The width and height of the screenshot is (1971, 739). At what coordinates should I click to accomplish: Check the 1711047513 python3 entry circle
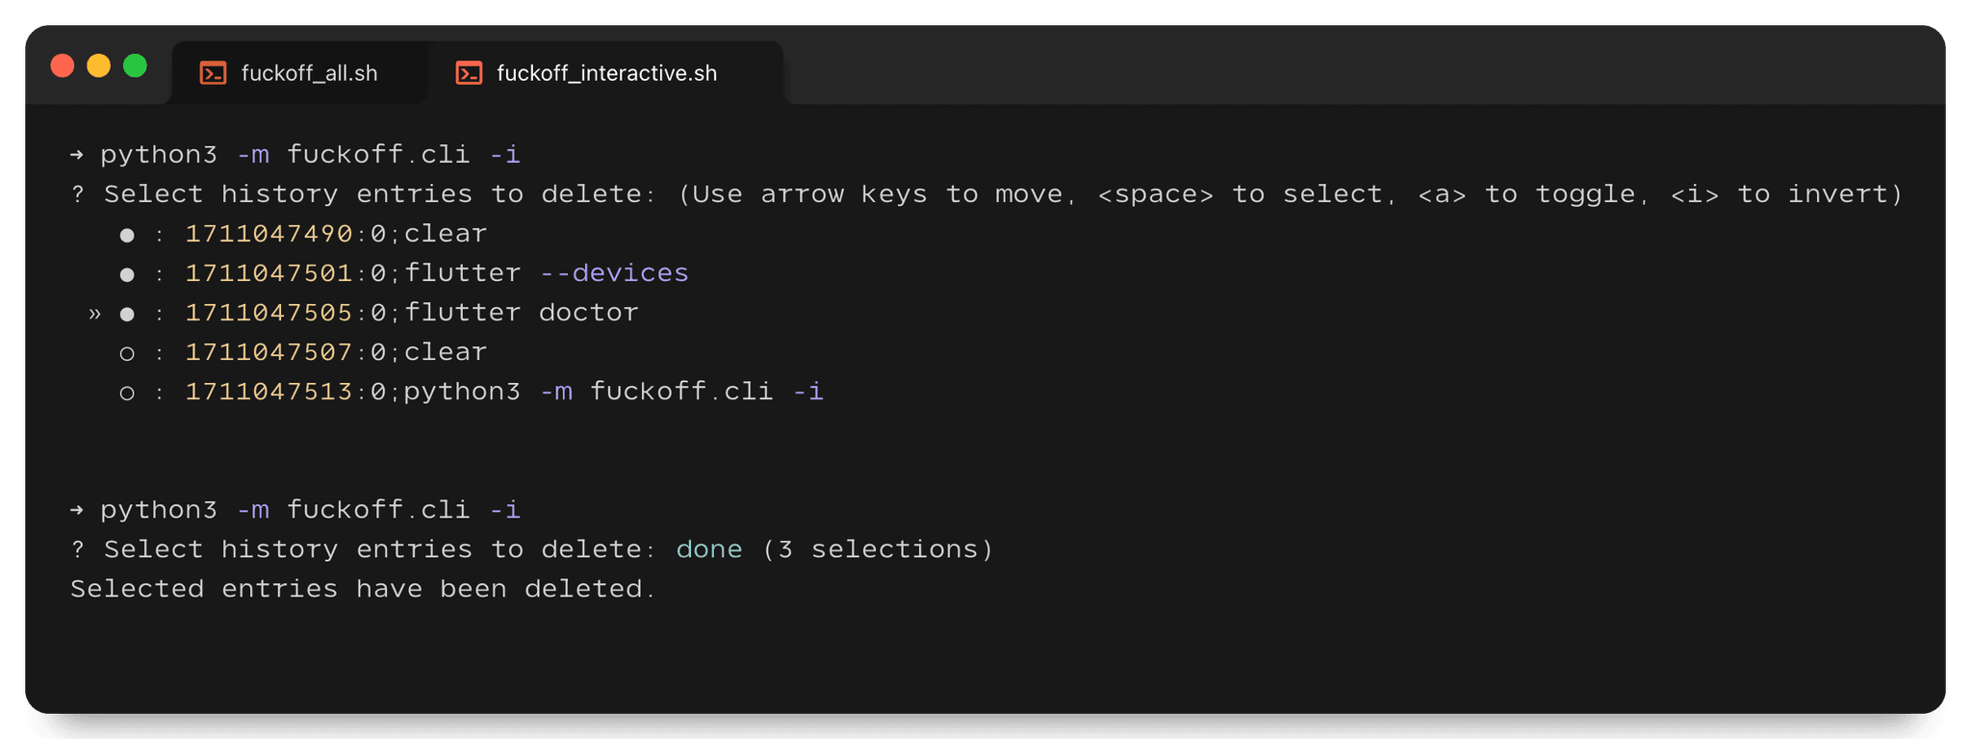point(127,393)
